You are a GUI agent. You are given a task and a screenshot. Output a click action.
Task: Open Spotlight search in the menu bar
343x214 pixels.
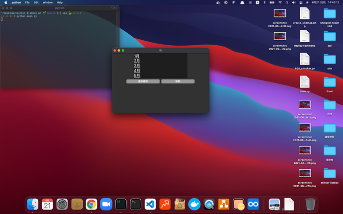[288, 2]
